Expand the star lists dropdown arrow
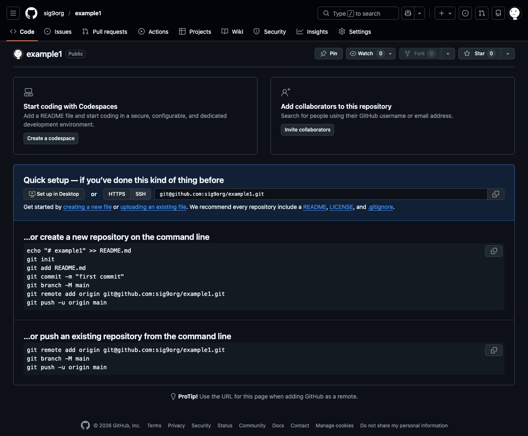The image size is (528, 436). coord(508,54)
